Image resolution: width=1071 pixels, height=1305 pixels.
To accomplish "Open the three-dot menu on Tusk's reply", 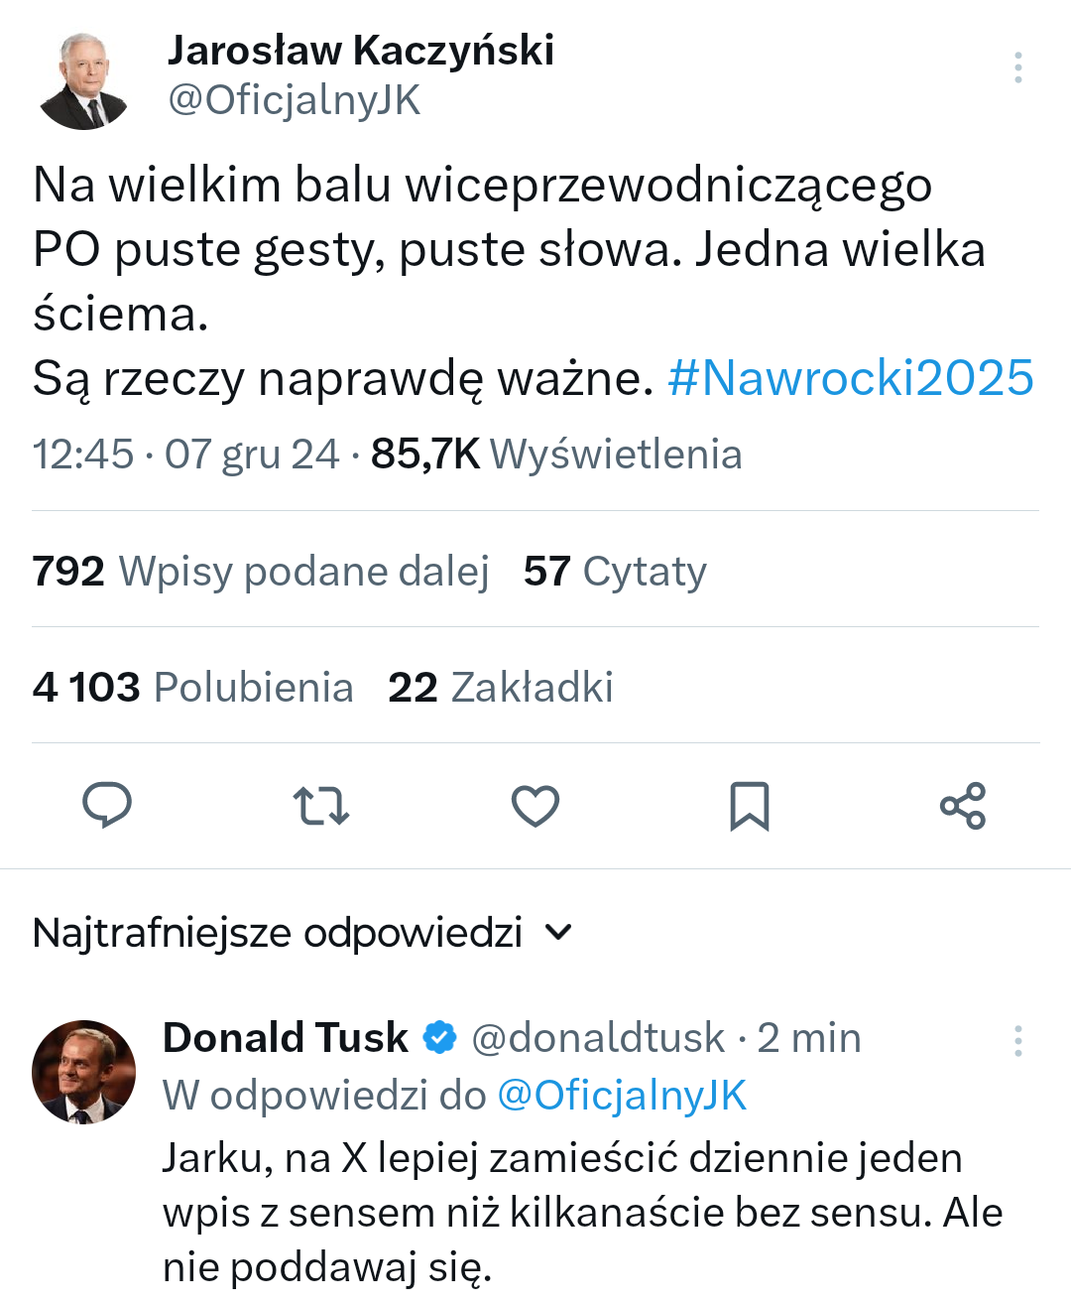I will pos(1017,1040).
